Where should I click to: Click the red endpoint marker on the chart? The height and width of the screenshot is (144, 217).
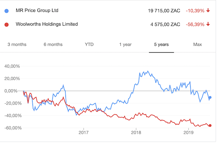click(x=210, y=125)
